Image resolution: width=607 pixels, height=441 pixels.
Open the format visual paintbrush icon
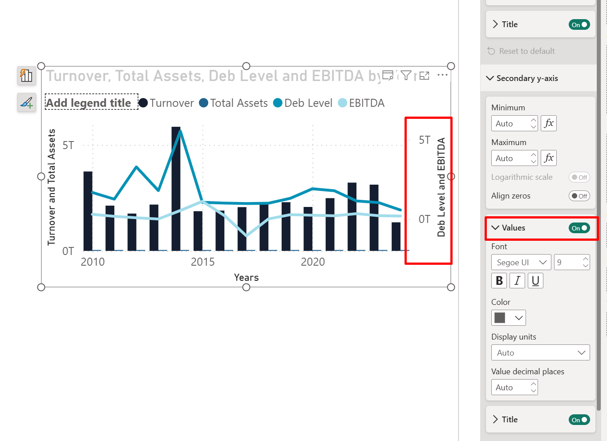coord(27,102)
